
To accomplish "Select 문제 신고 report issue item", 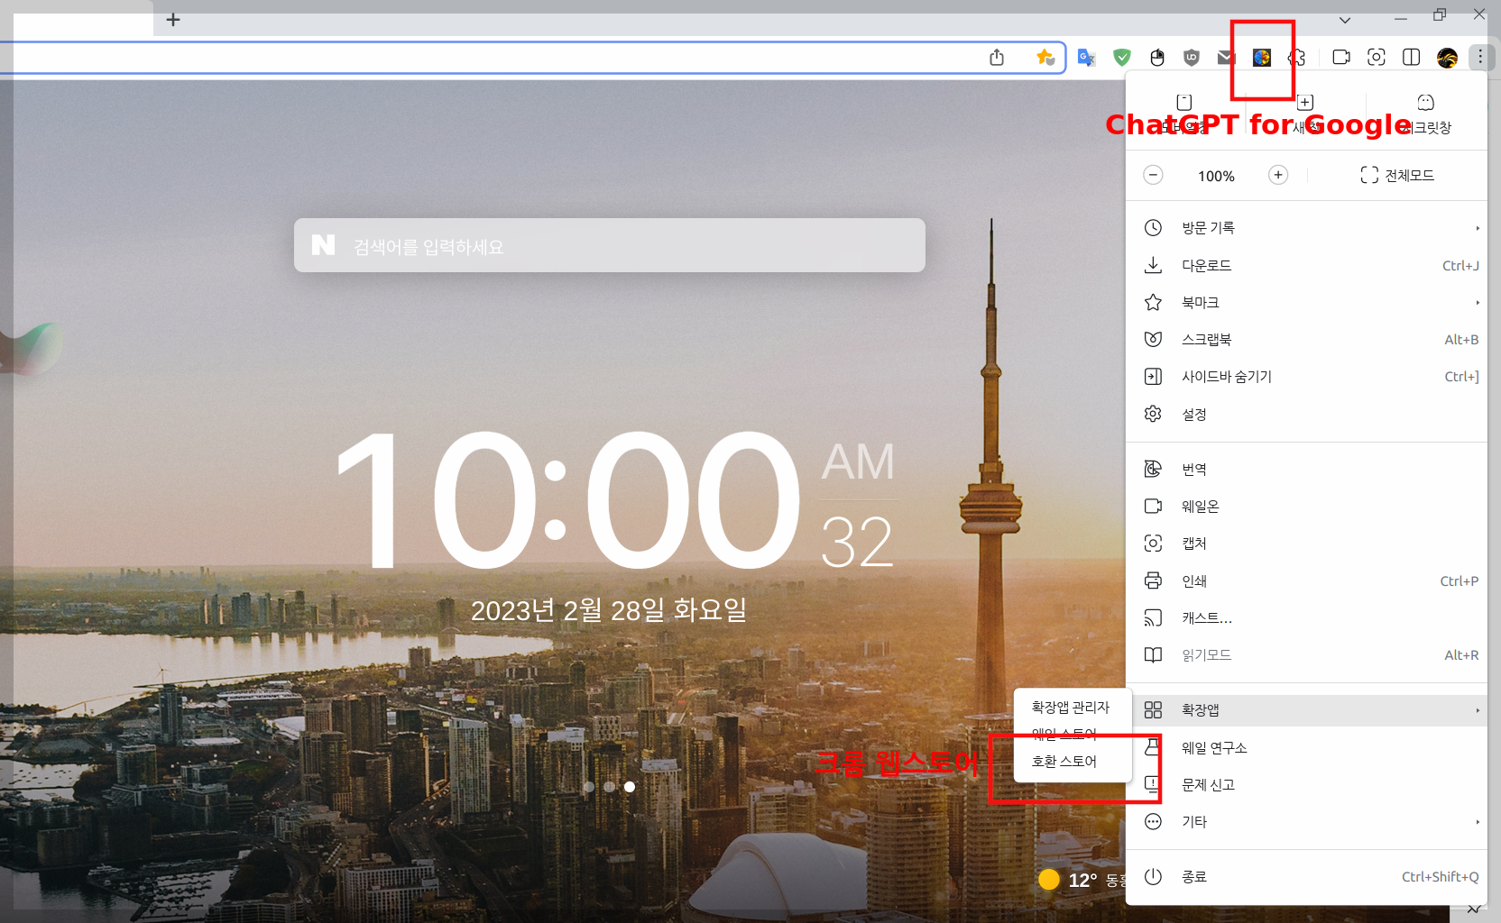I will point(1306,784).
